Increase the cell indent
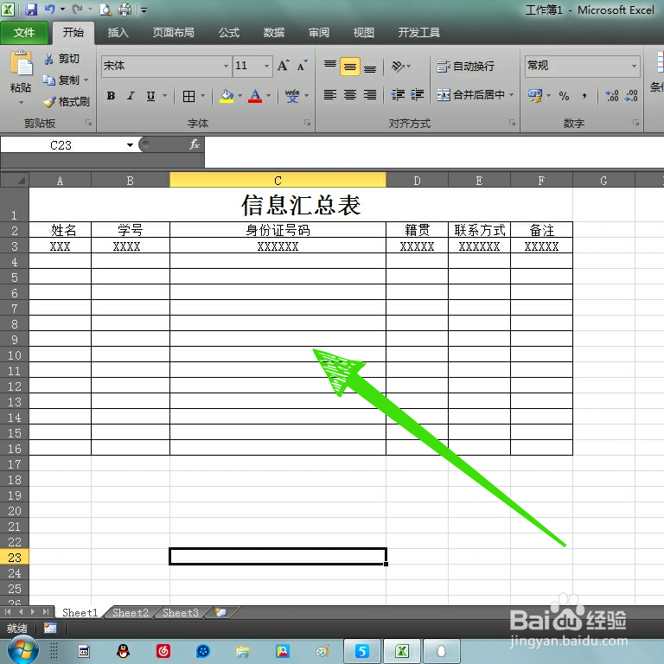Image resolution: width=664 pixels, height=664 pixels. (417, 95)
